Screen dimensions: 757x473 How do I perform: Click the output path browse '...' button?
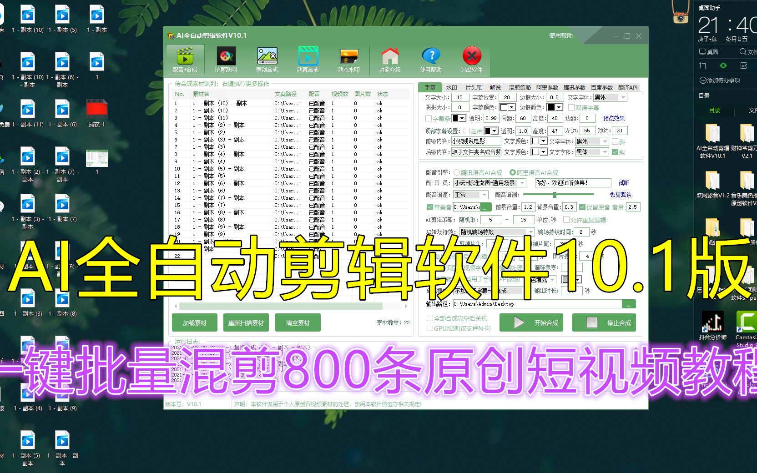pos(629,304)
